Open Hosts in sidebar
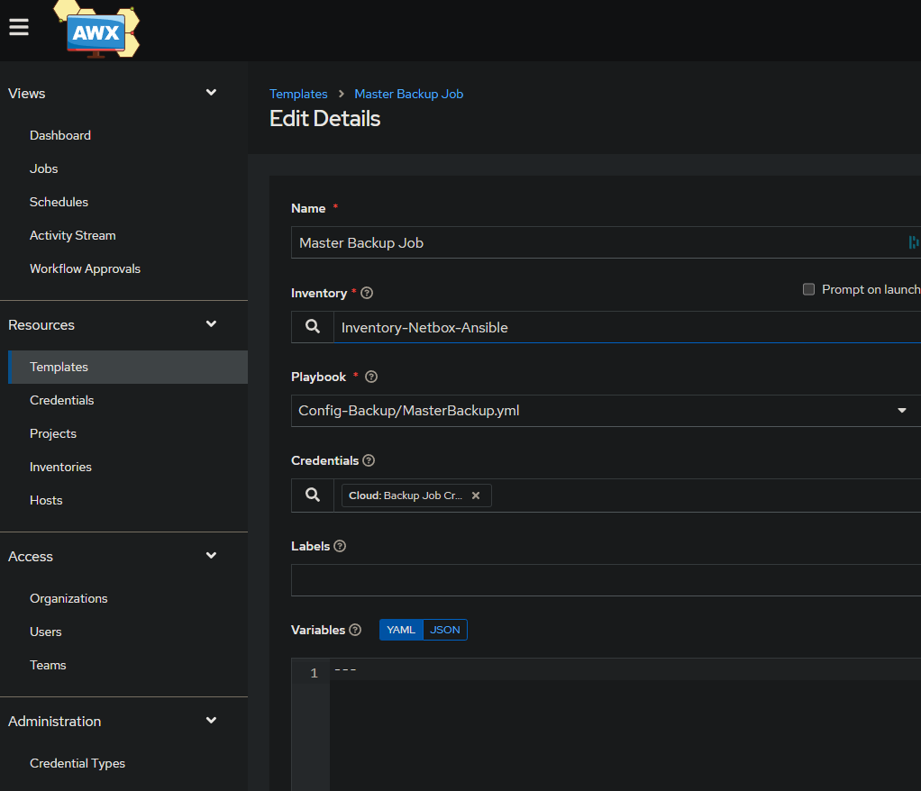Image resolution: width=921 pixels, height=791 pixels. pos(46,500)
